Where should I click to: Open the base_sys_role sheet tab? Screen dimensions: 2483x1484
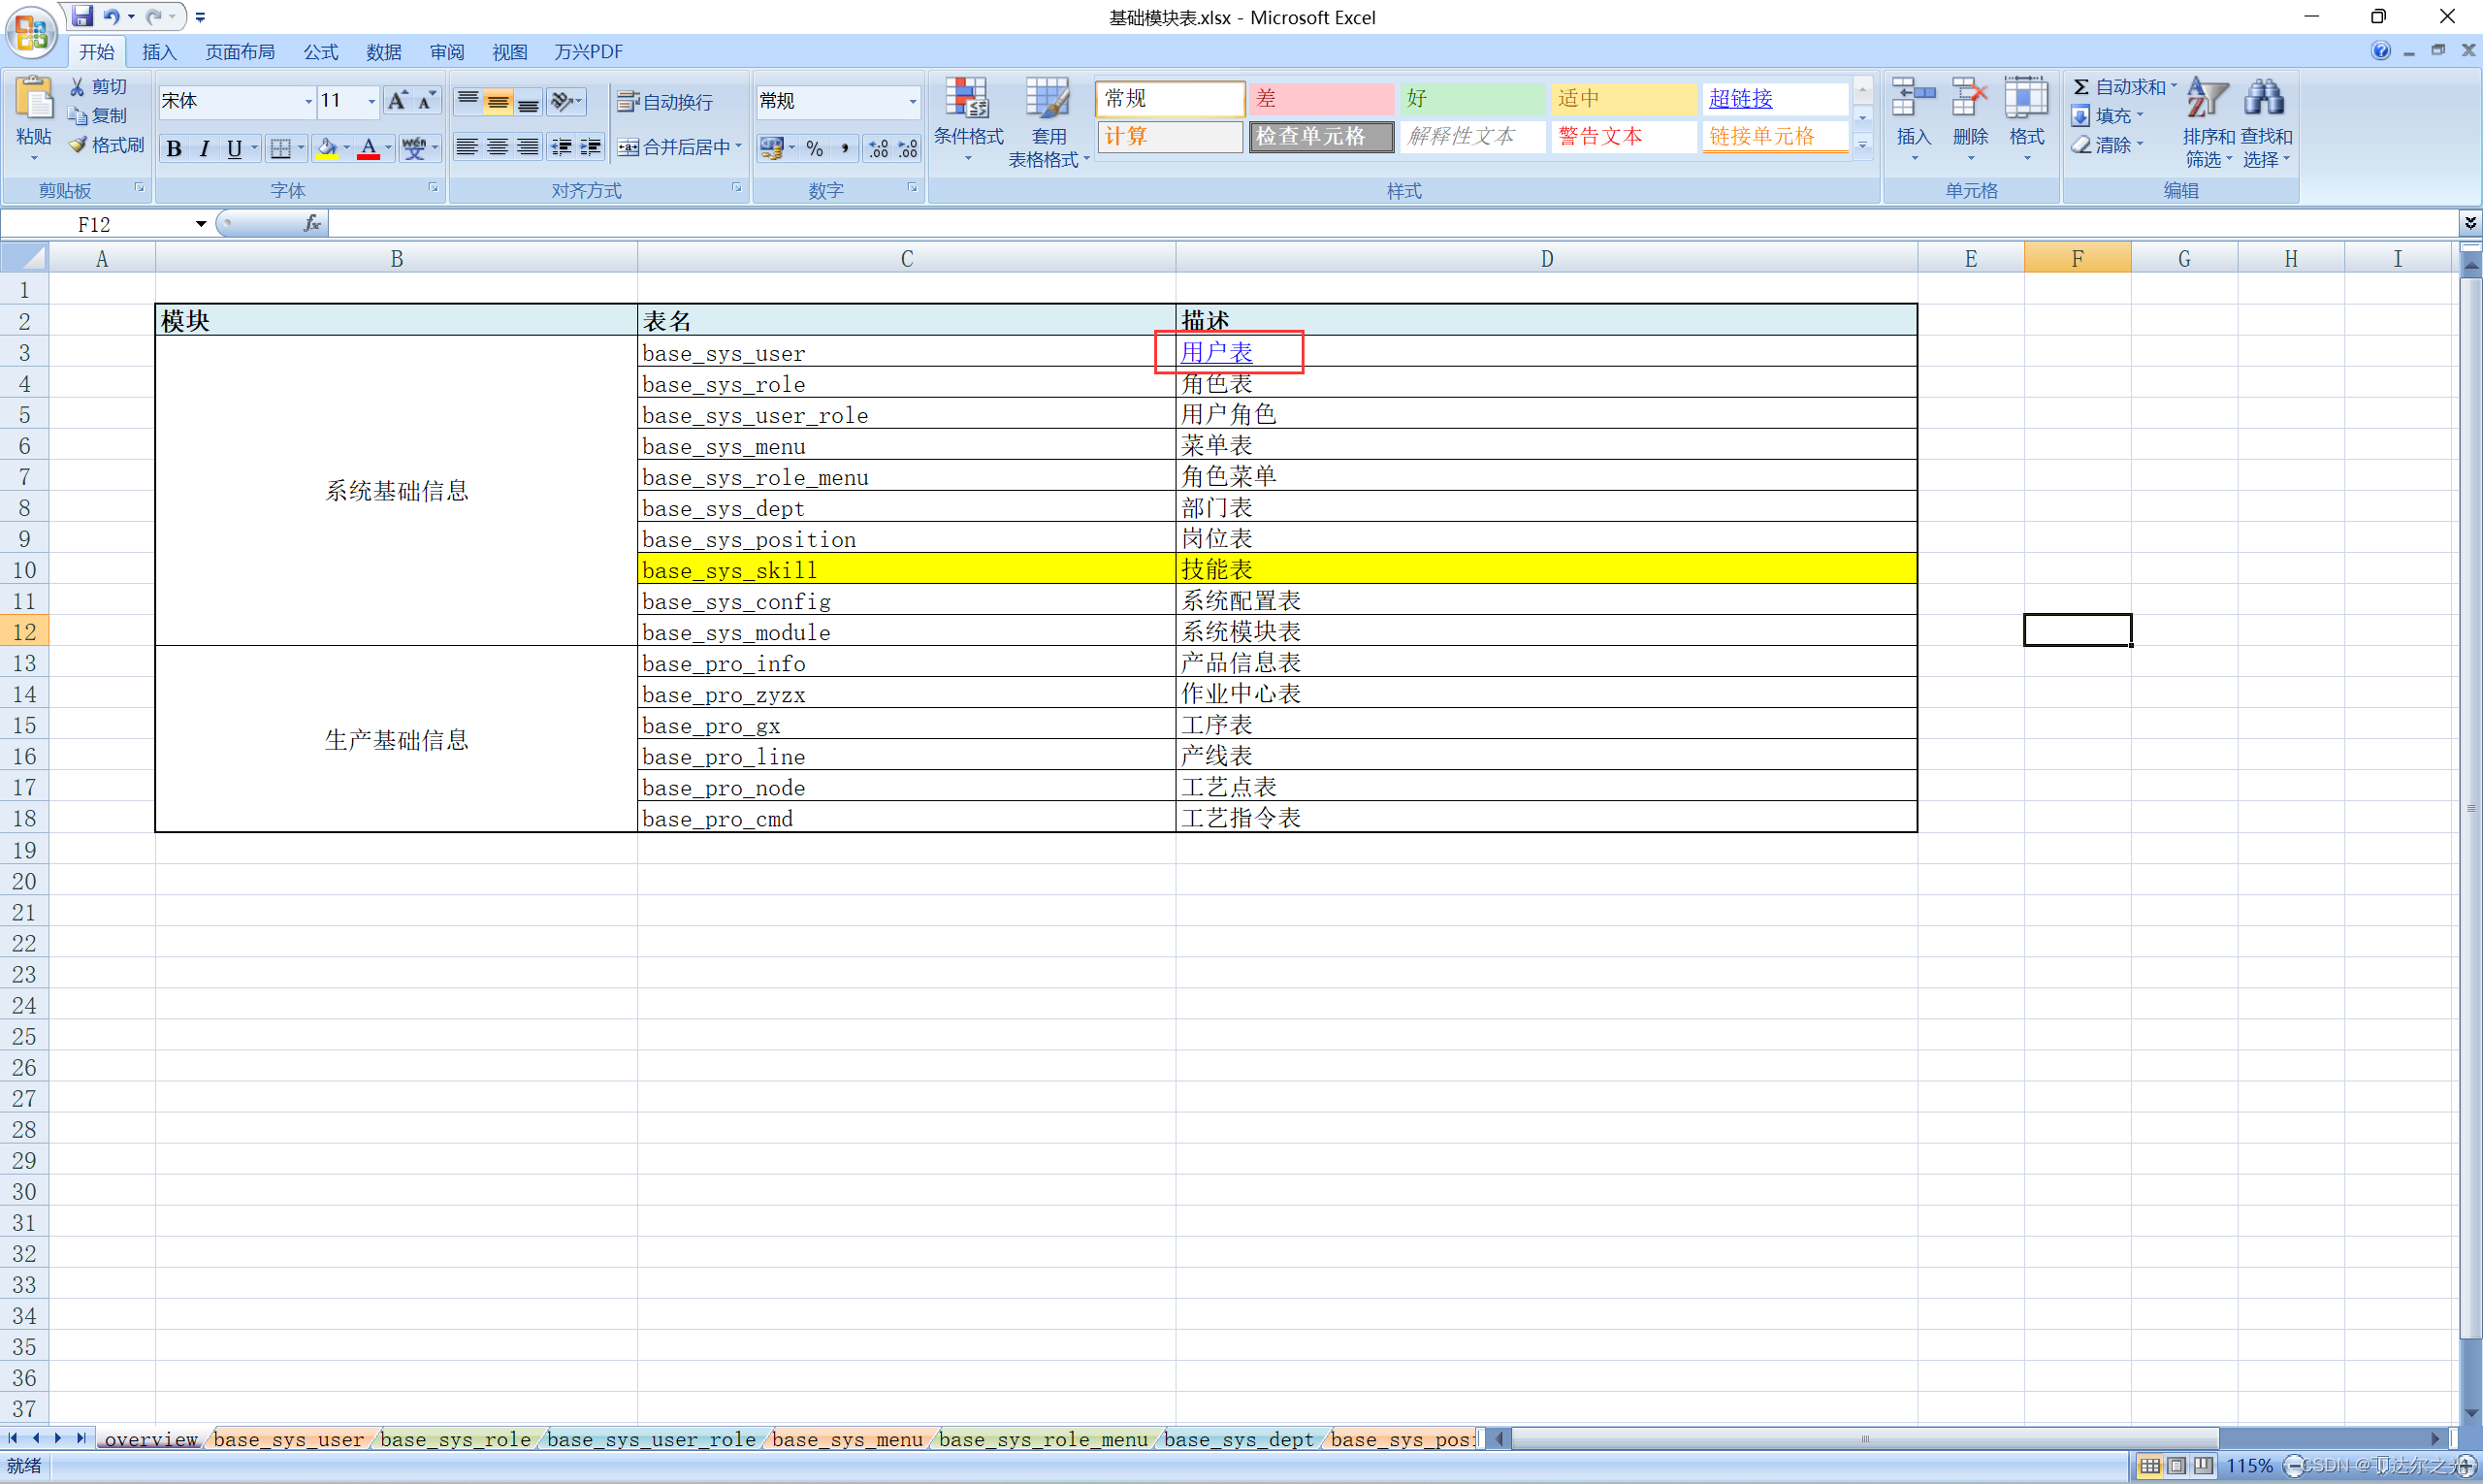455,1439
